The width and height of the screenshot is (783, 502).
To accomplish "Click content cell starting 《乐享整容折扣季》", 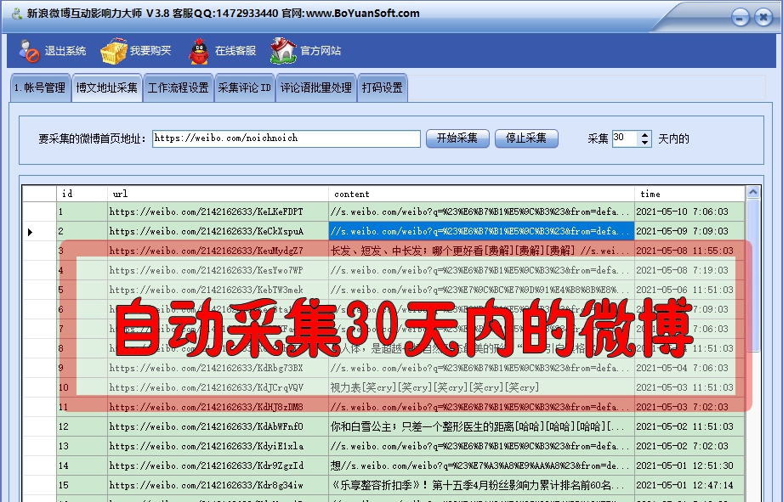I will [x=481, y=485].
